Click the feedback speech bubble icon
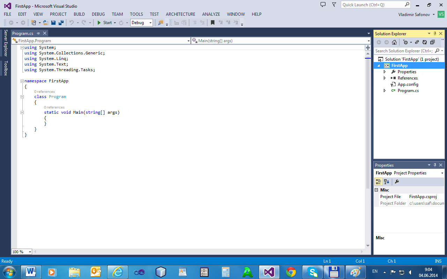 323,5
